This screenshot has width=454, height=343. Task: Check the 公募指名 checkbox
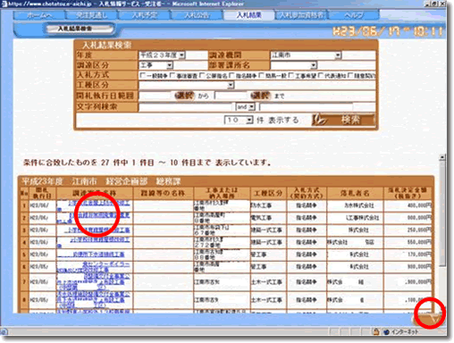tap(202, 75)
